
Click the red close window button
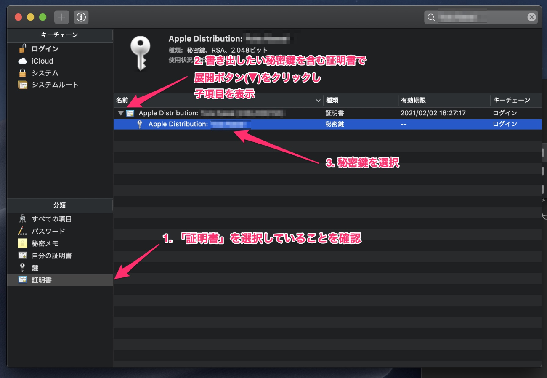pyautogui.click(x=18, y=17)
